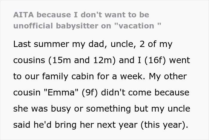This screenshot has height=140, width=209.
Task: Click the word "AITA" in the title
Action: [24, 14]
